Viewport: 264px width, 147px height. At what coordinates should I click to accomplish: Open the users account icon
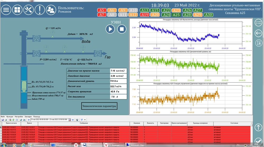[51, 10]
